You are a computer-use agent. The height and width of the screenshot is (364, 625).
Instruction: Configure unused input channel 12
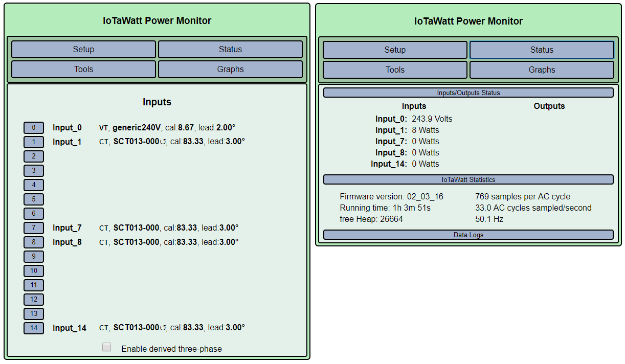point(34,300)
